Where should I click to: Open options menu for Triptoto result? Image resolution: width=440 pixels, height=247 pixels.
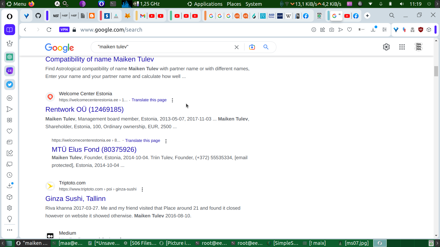point(142,189)
